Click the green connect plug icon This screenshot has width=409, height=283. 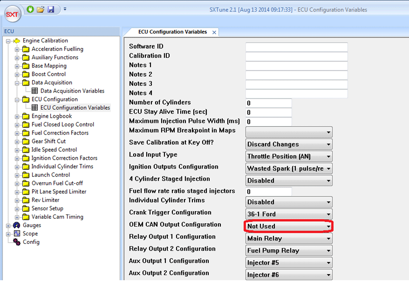click(x=31, y=9)
